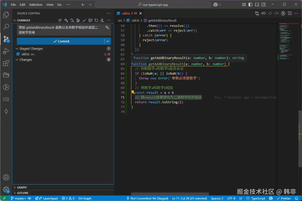Generate commit message with sparkle icon
The height and width of the screenshot is (201, 302).
click(107, 27)
